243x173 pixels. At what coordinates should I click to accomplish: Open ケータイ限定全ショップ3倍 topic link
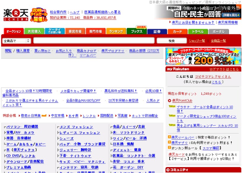(x=207, y=118)
